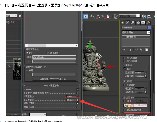Click the Z深度最大 52.0mm field
Screen dimensions: 157x122
pos(71,100)
